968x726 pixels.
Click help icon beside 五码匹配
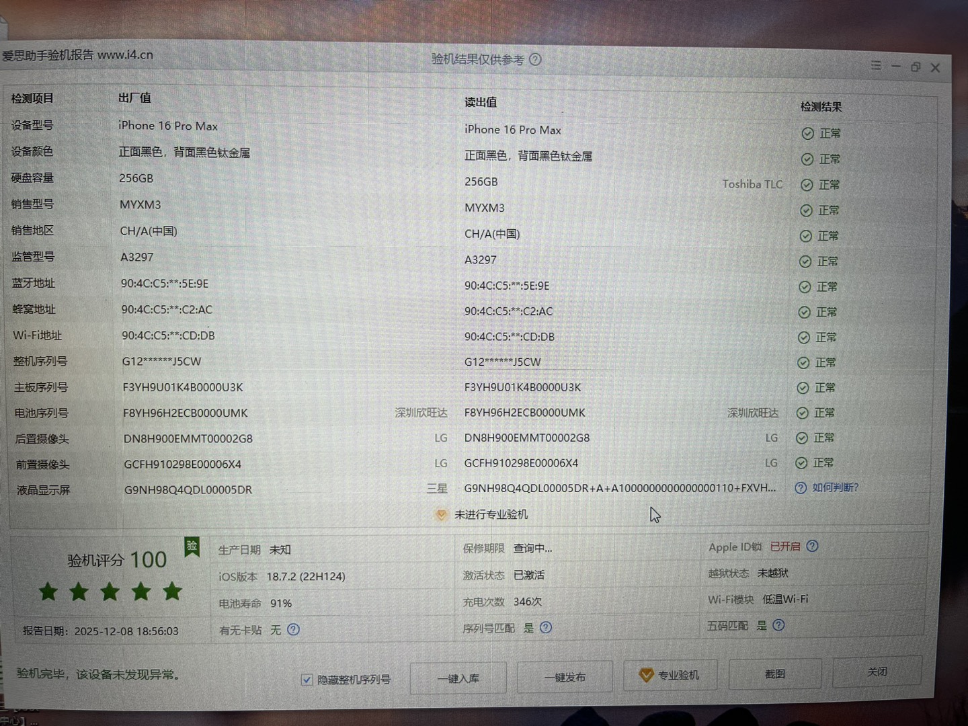point(778,625)
